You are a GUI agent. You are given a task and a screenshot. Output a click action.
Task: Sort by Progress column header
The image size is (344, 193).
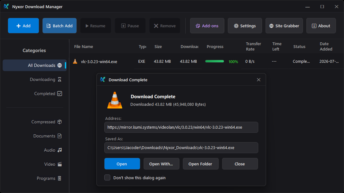[215, 47]
